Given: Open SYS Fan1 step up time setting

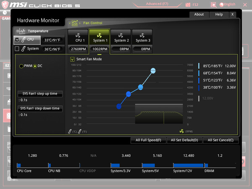Looking at the screenshot, I should point(40,94).
